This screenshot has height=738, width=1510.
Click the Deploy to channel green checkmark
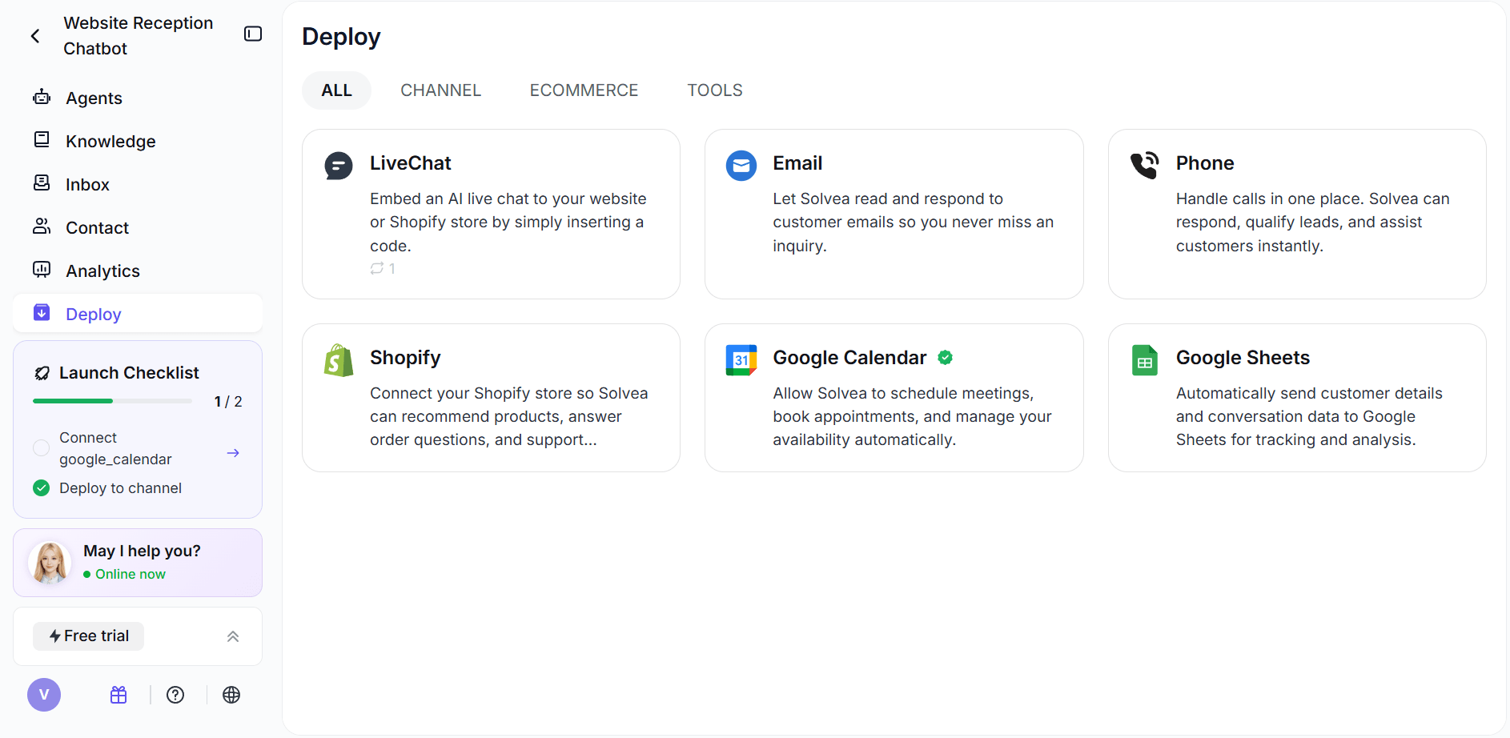(x=42, y=488)
